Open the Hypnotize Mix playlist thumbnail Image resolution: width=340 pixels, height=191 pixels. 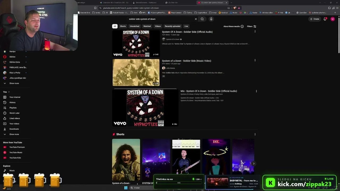click(x=145, y=108)
